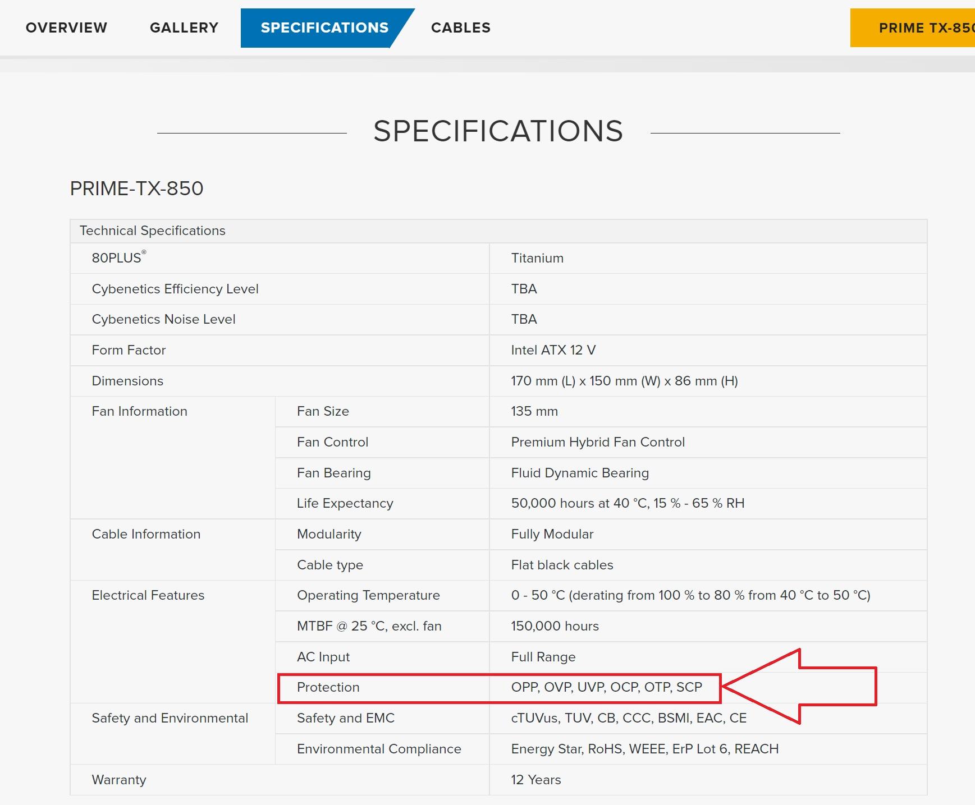
Task: Click the Form Factor label
Action: [129, 350]
